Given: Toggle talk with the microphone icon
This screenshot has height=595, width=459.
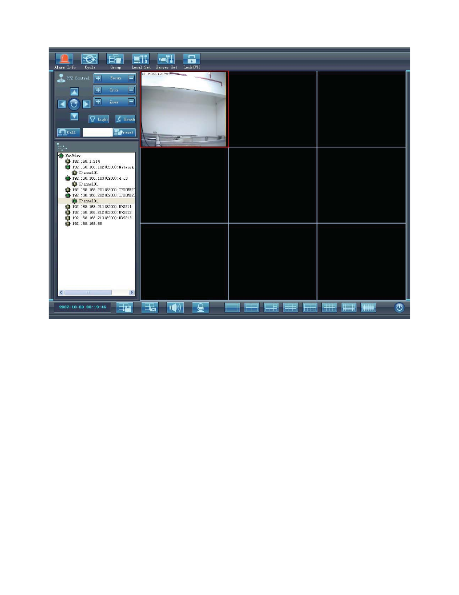Looking at the screenshot, I should tap(201, 307).
